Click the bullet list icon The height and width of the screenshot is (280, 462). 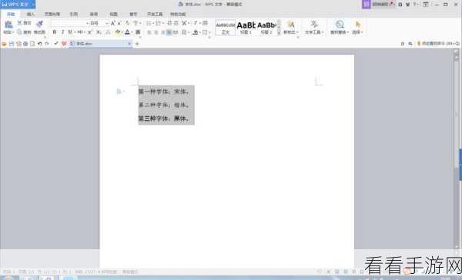pyautogui.click(x=149, y=23)
